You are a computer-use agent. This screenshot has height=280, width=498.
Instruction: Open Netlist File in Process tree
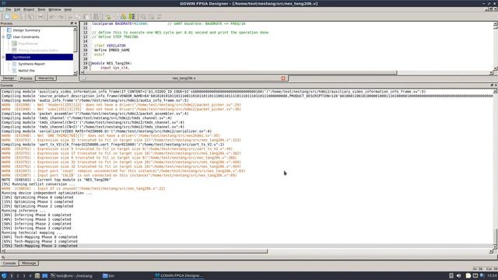26,71
